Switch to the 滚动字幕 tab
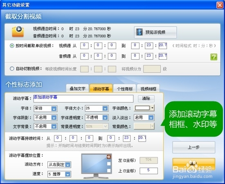225x184 pixels. click(101, 88)
